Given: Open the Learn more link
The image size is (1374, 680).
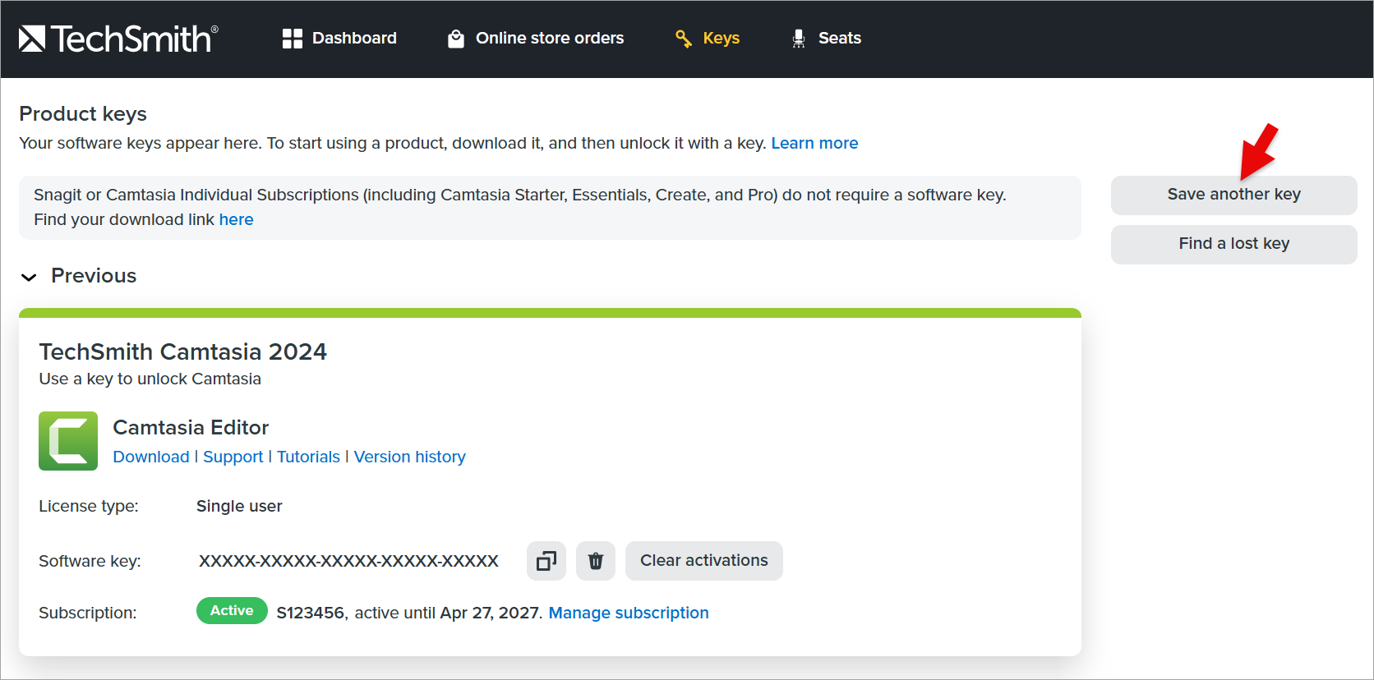Looking at the screenshot, I should click(814, 143).
